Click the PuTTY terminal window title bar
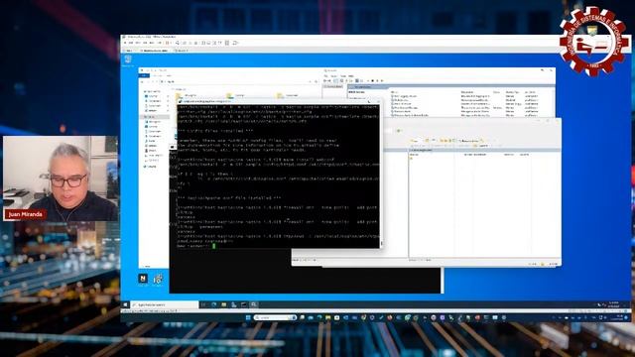The image size is (635, 357). click(x=280, y=101)
